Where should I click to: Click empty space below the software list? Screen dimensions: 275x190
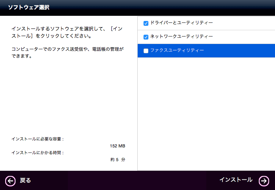click(206, 113)
